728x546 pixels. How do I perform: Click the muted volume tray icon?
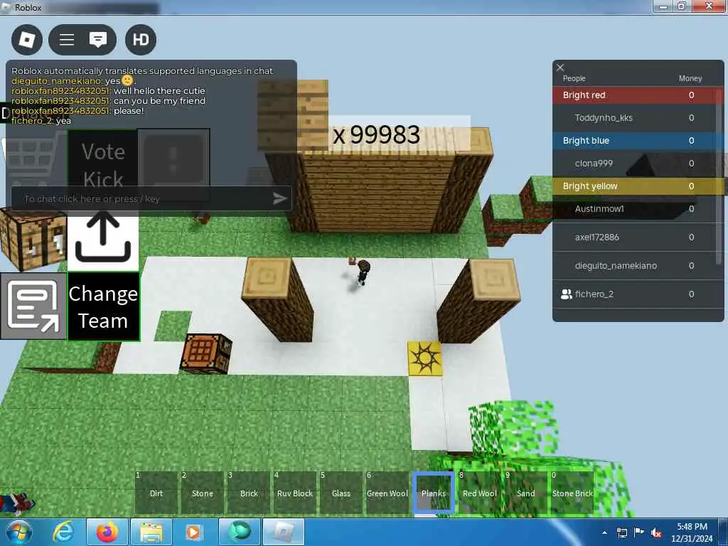point(656,532)
